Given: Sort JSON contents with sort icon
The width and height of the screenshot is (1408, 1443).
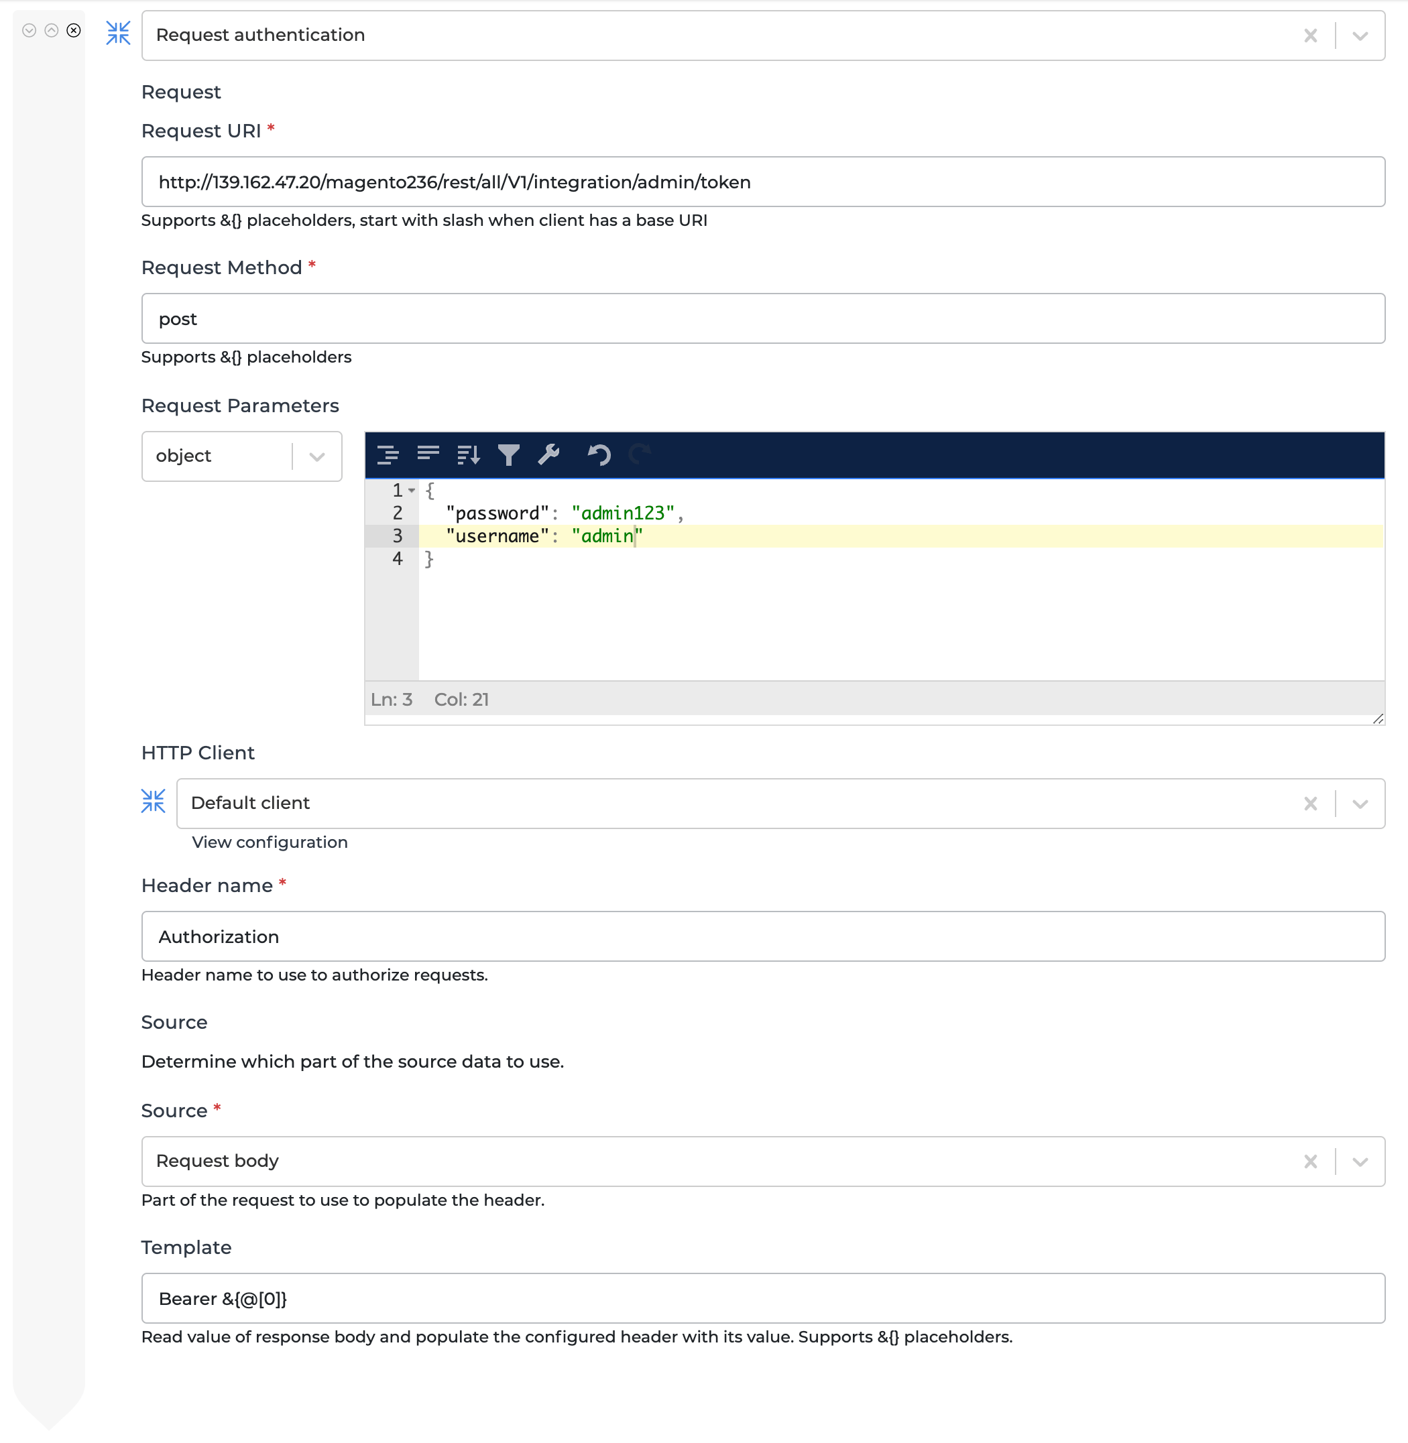Looking at the screenshot, I should 469,454.
